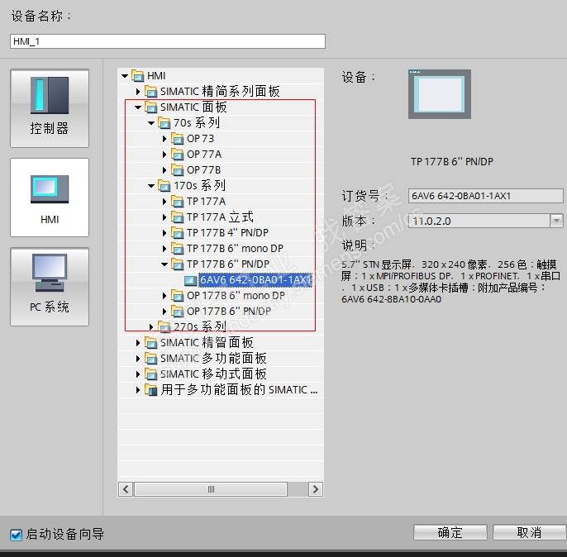Click SIMATIC 多功能面板 folder icon
Viewport: 567px width, 557px height.
(150, 358)
